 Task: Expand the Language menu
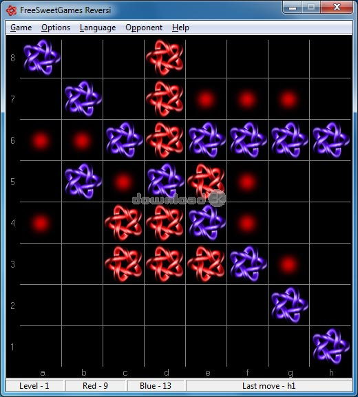coord(98,28)
